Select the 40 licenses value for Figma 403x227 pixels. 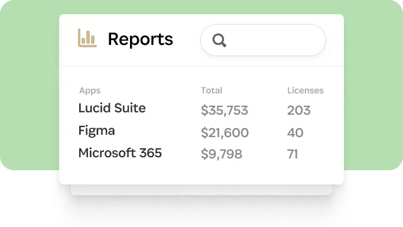pos(295,132)
